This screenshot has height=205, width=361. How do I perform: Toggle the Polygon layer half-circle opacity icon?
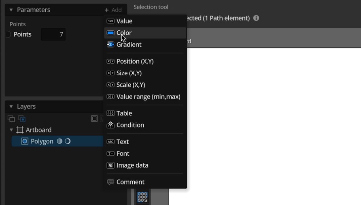tap(59, 141)
